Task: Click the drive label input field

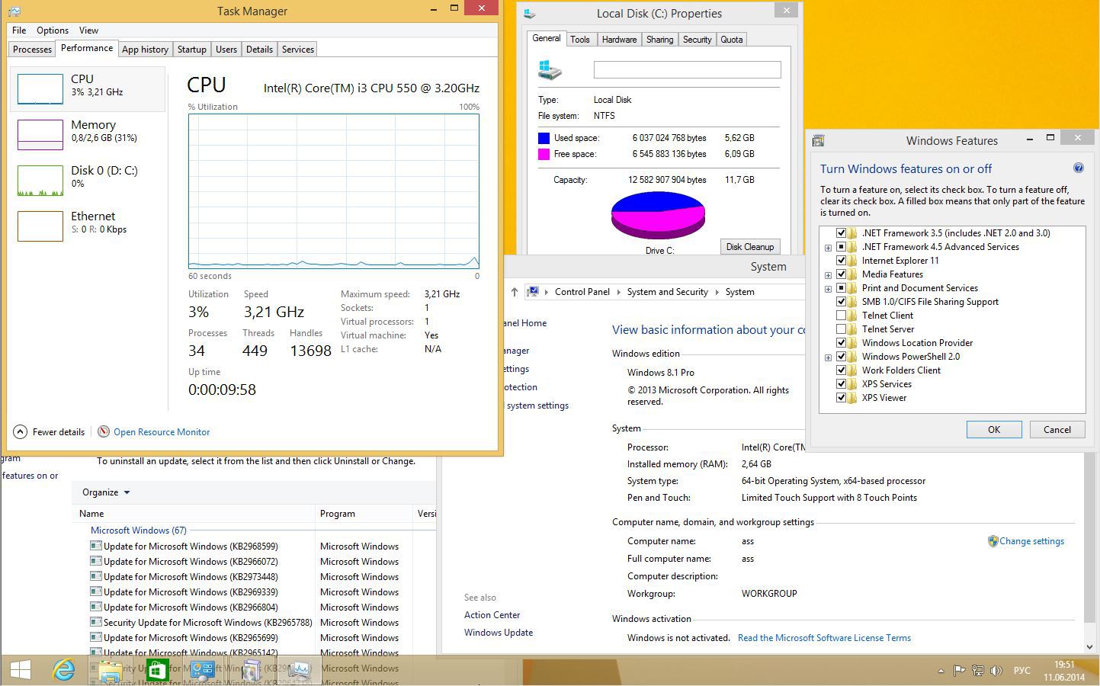Action: [x=688, y=70]
